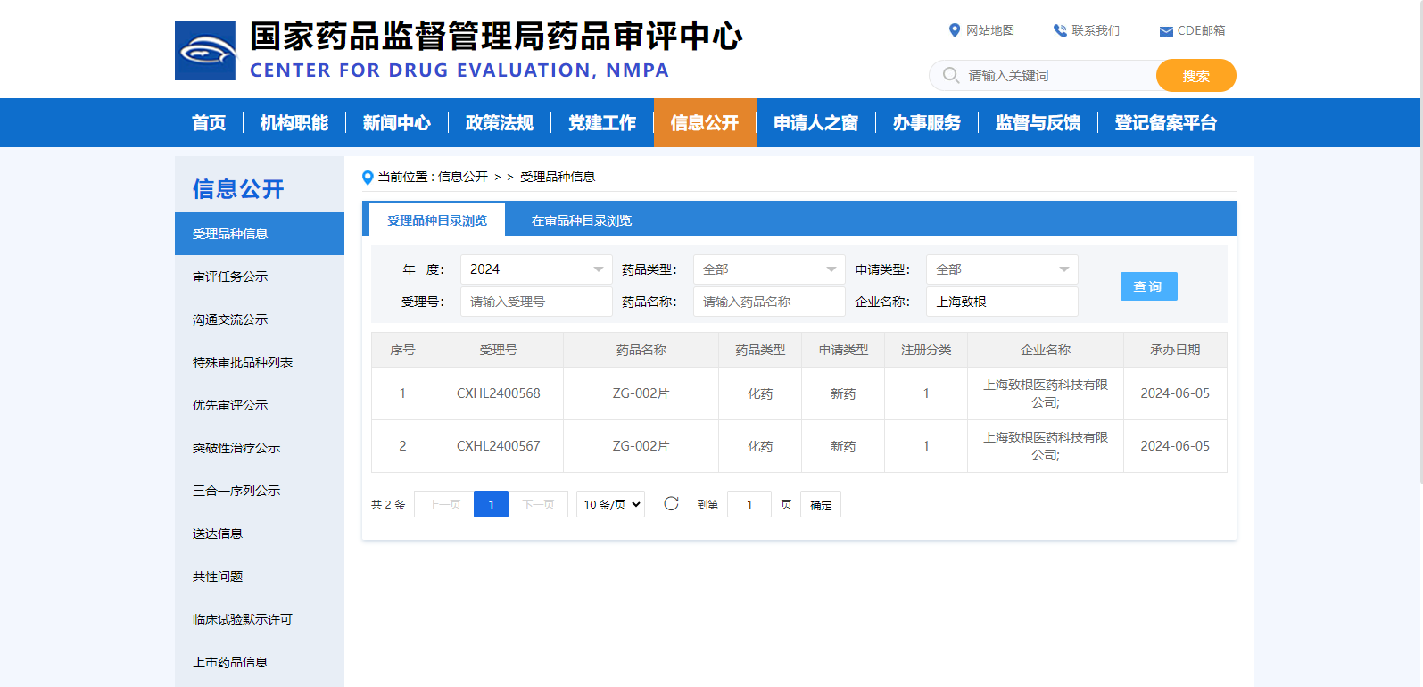The image size is (1423, 687).
Task: Click the refresh icon in pagination bar
Action: 671,504
